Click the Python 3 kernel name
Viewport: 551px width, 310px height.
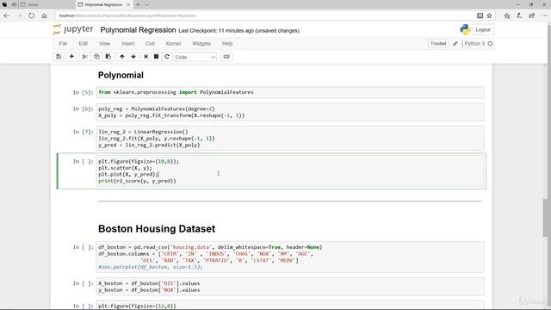pyautogui.click(x=474, y=44)
